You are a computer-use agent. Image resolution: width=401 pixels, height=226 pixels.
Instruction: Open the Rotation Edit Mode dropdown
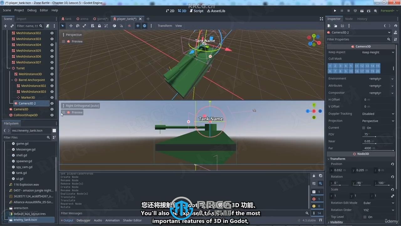click(x=378, y=203)
